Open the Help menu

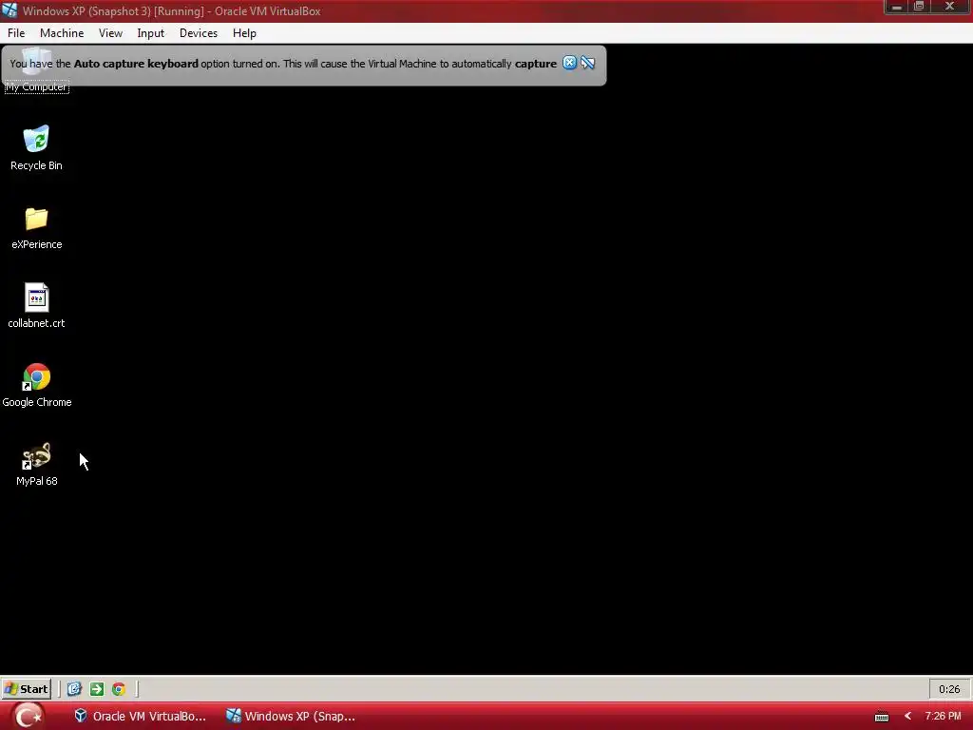(244, 33)
